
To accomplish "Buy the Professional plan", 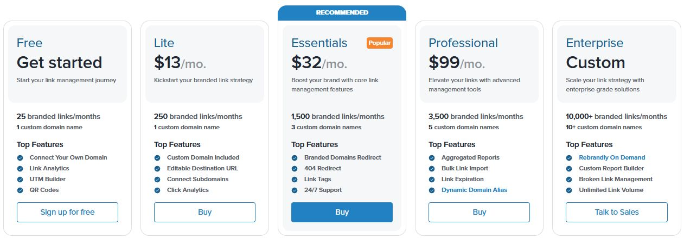I will [479, 212].
